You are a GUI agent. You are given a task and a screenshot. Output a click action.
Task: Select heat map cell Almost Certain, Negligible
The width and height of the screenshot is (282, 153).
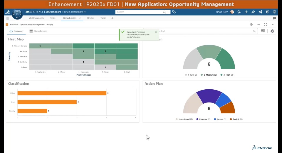(x=40, y=46)
